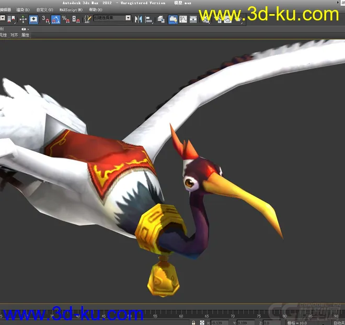Open the 渲染(R) menu
Screen dimensions: 345x325
click(23, 10)
